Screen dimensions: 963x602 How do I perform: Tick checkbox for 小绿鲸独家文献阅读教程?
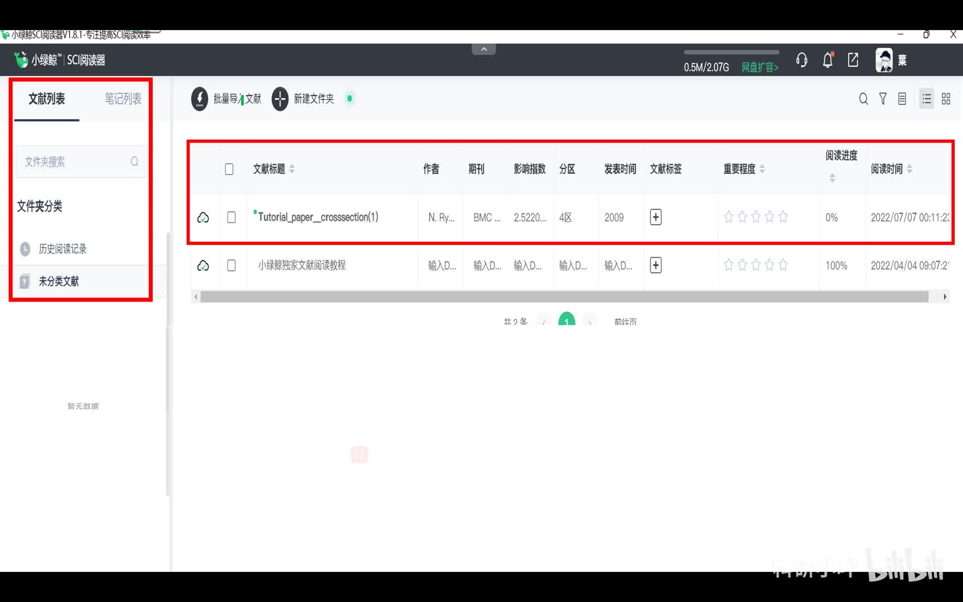coord(231,265)
